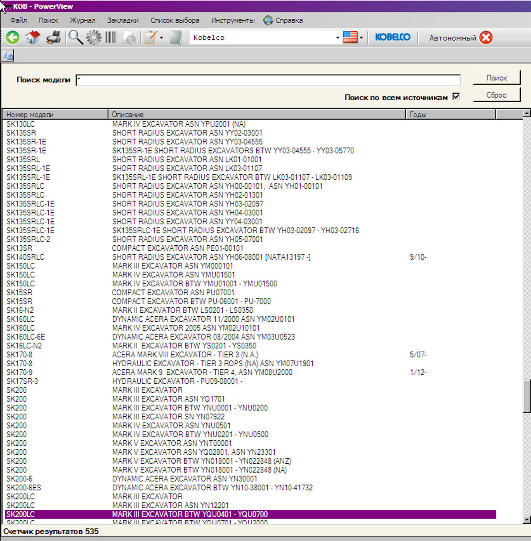Image resolution: width=531 pixels, height=541 pixels.
Task: Click the red X offline status icon
Action: coord(486,38)
